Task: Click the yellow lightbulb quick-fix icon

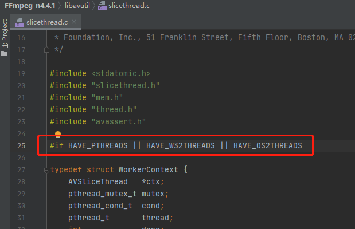Action: [x=58, y=135]
